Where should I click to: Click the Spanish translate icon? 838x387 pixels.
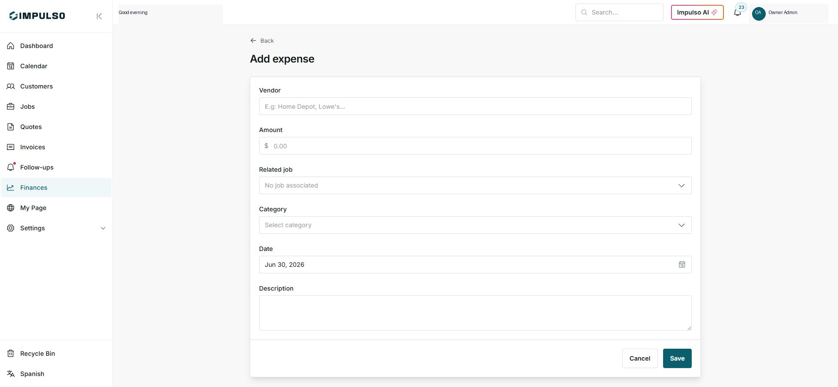pyautogui.click(x=11, y=374)
